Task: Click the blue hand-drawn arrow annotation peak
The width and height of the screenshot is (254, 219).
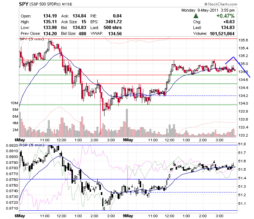Action: coord(233,57)
